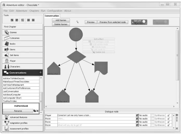
Task: Add a new conversation with the plus icon
Action: (x=40, y=72)
